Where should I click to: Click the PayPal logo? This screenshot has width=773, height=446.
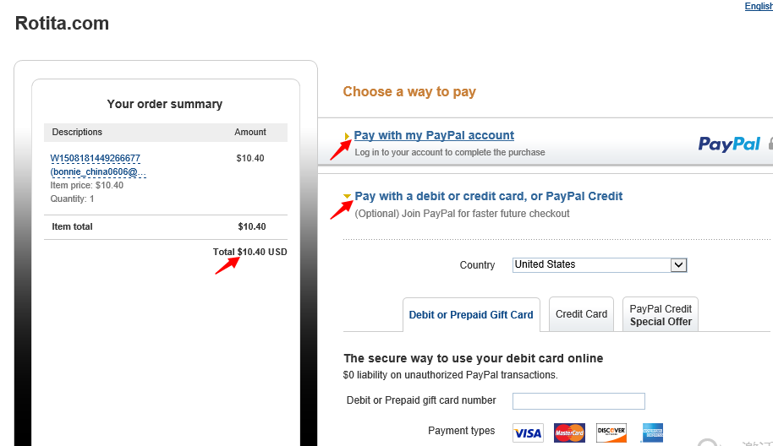click(729, 144)
